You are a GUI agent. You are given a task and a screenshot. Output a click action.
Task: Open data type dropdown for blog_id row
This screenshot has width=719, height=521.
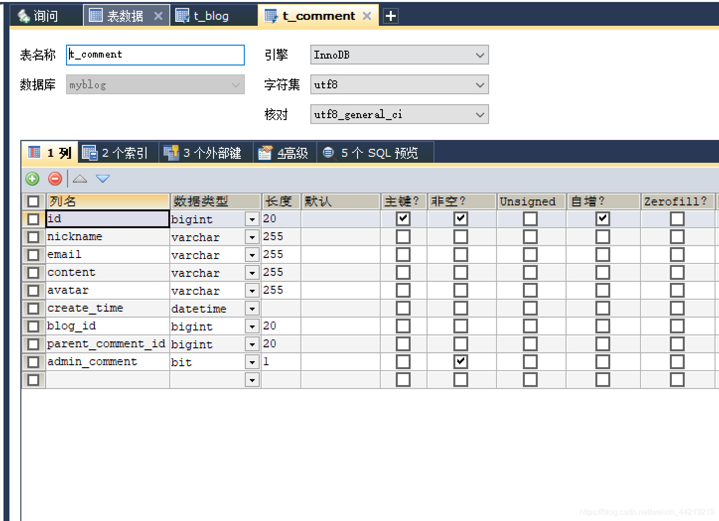pos(252,326)
